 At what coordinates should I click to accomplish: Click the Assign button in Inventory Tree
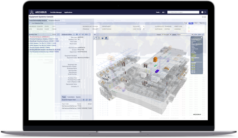point(54,35)
